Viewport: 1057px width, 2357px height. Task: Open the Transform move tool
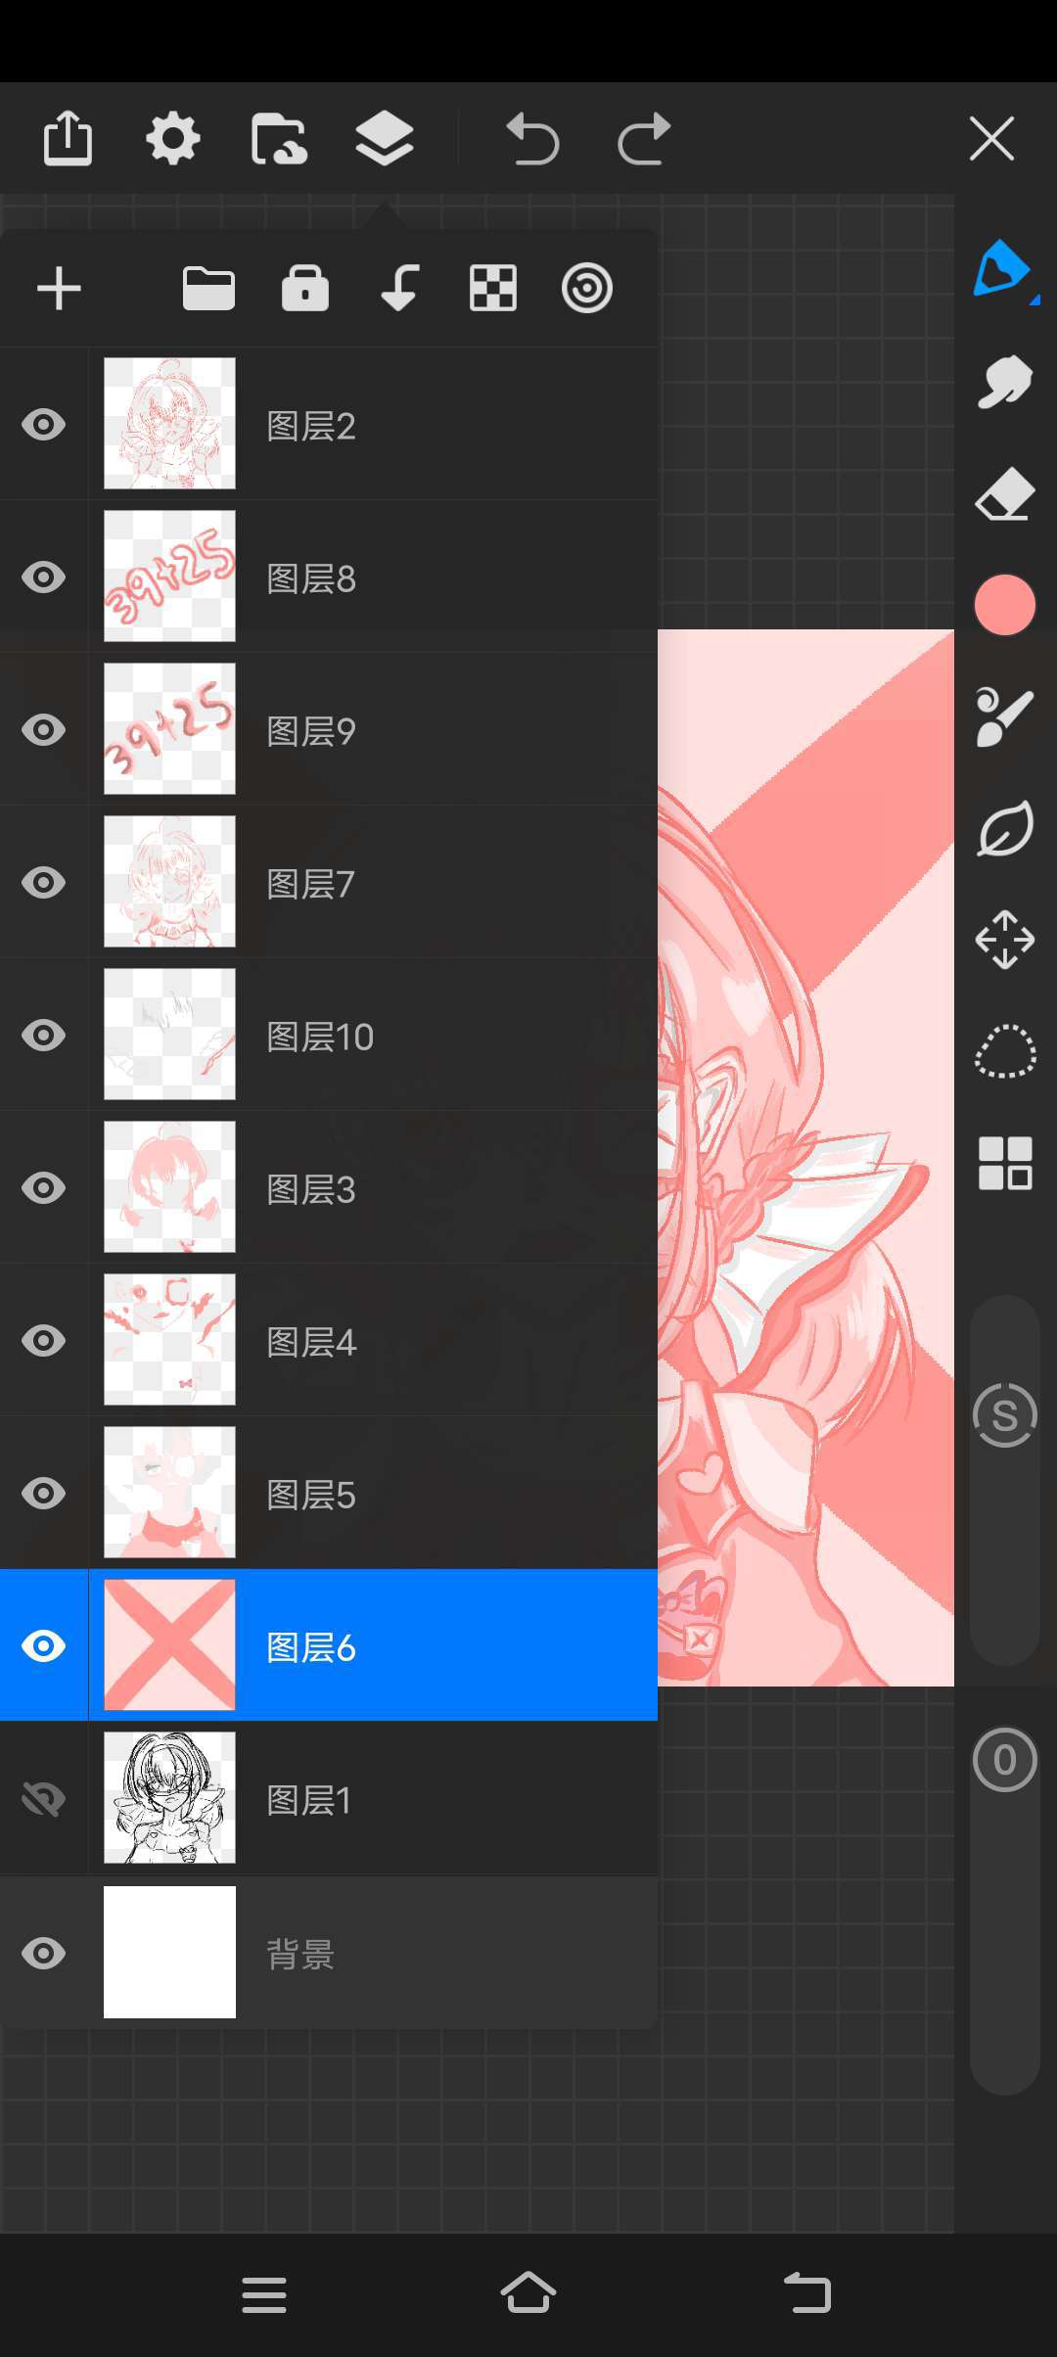(x=1005, y=940)
